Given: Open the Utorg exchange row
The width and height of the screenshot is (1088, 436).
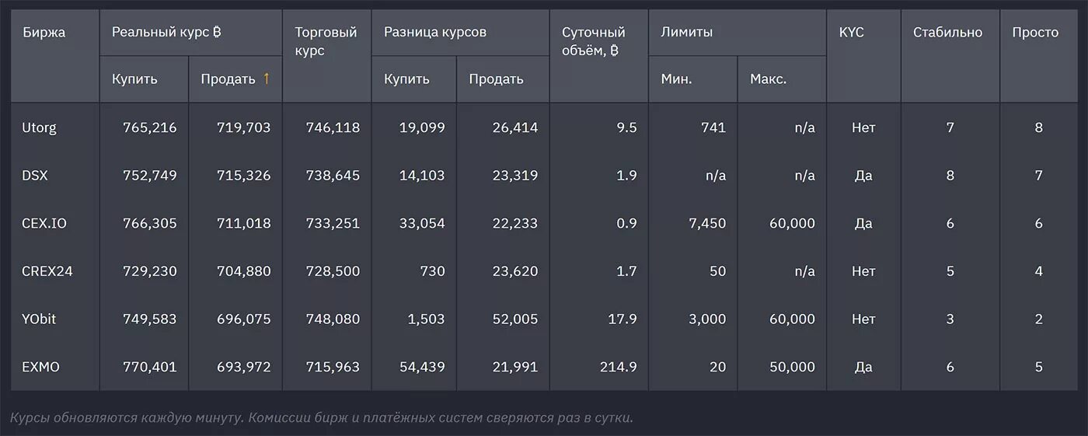Looking at the screenshot, I should (544, 127).
